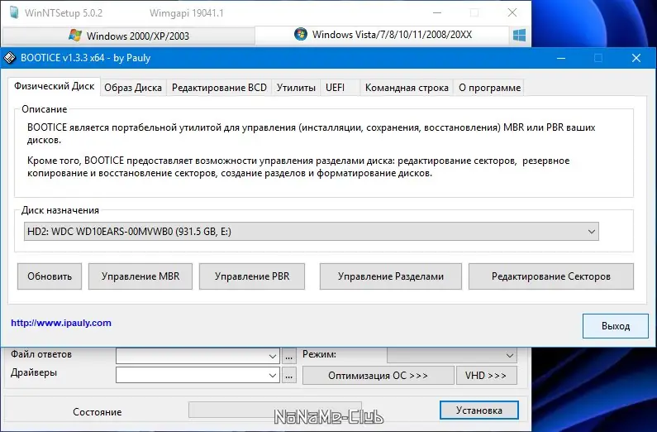Minimize the BOOTICE window
The width and height of the screenshot is (657, 432).
click(x=561, y=58)
